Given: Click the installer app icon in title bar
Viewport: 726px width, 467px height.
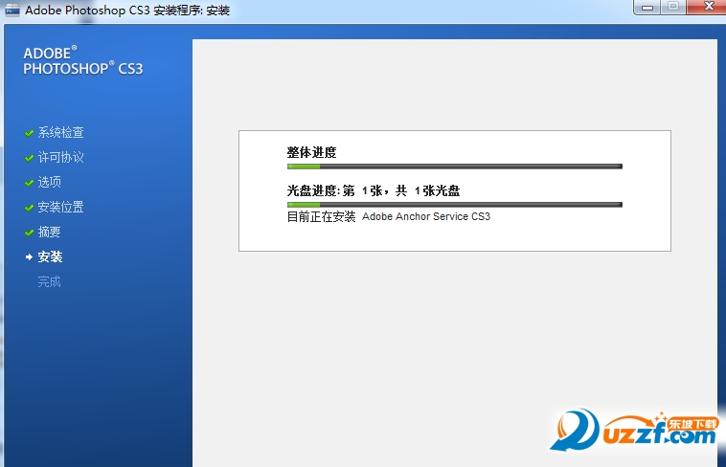Looking at the screenshot, I should click(12, 10).
